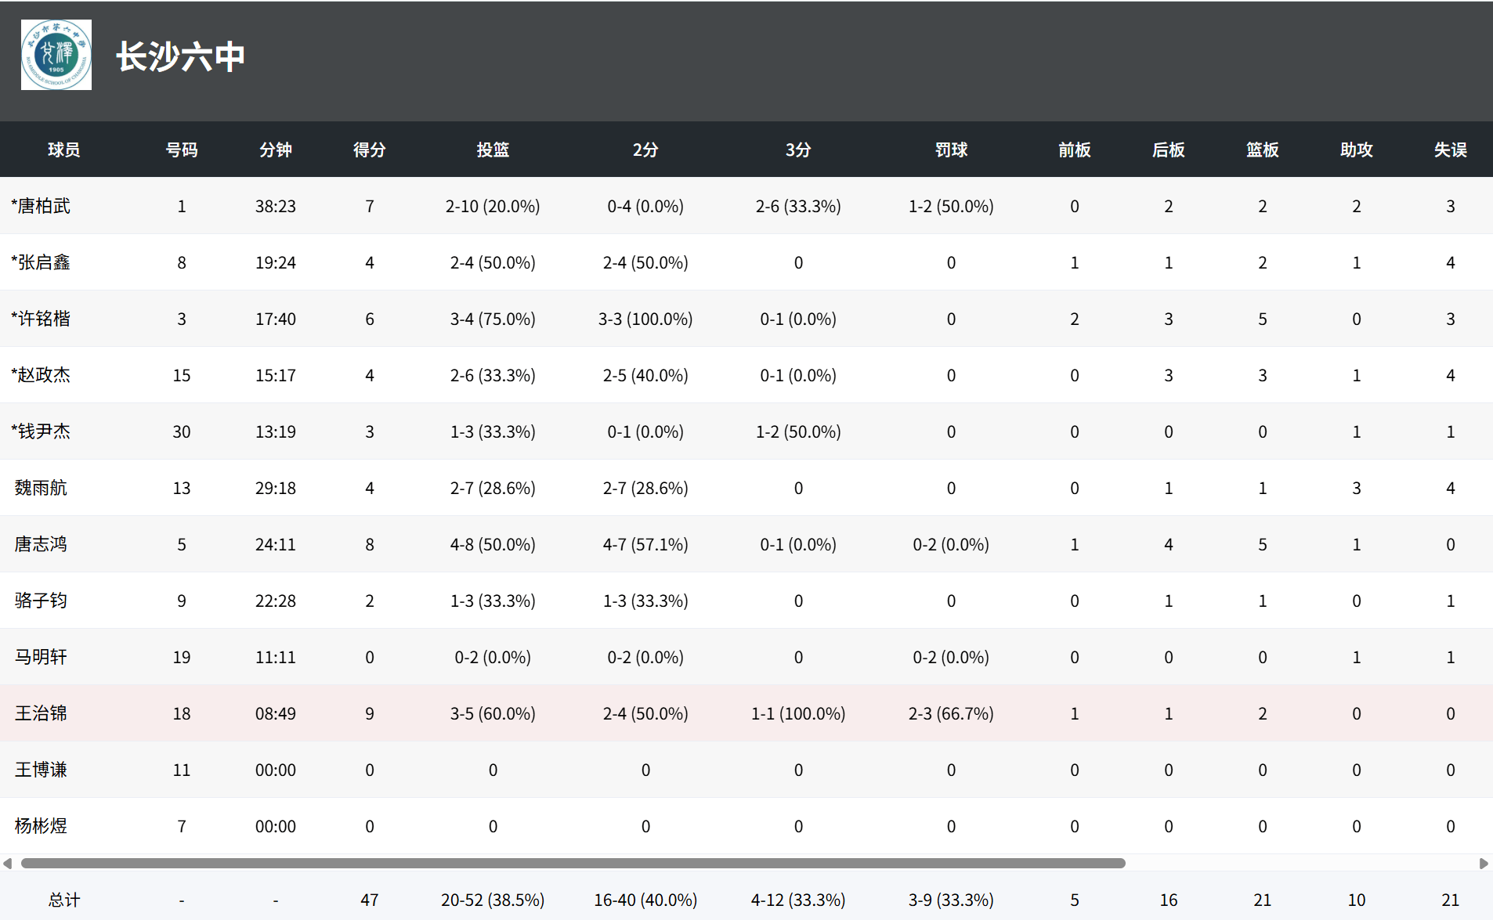The height and width of the screenshot is (920, 1493).
Task: Open player *唐柏武 in the table
Action: (41, 206)
